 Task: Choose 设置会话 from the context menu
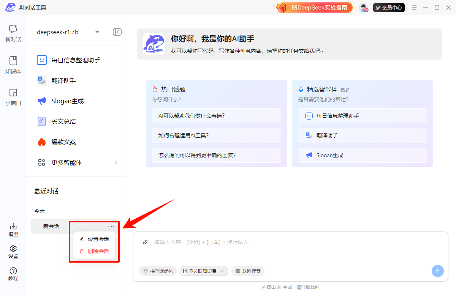94,239
